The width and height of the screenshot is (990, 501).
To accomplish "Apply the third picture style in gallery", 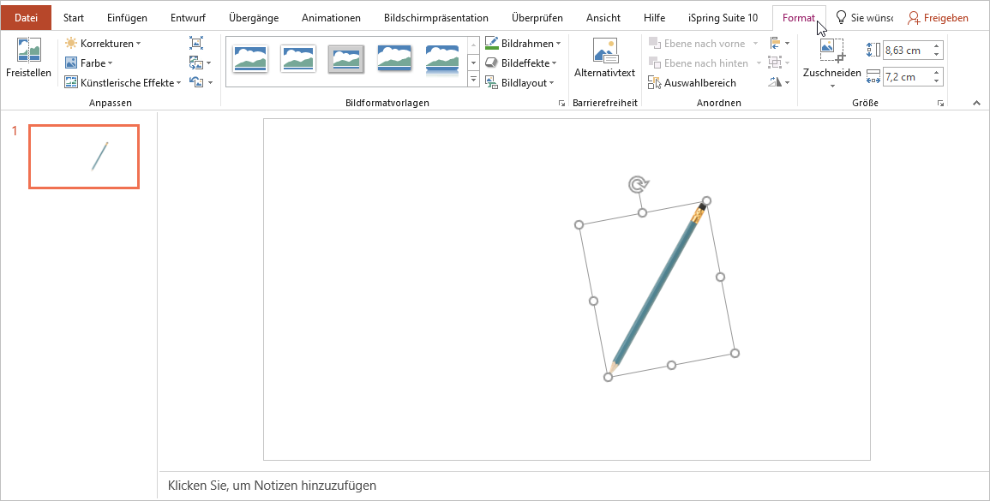I will 346,59.
